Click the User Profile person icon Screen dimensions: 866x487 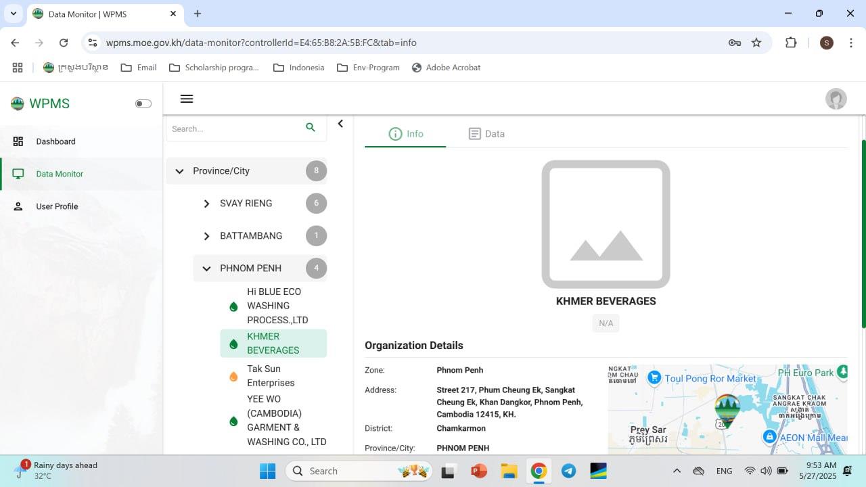click(x=18, y=206)
